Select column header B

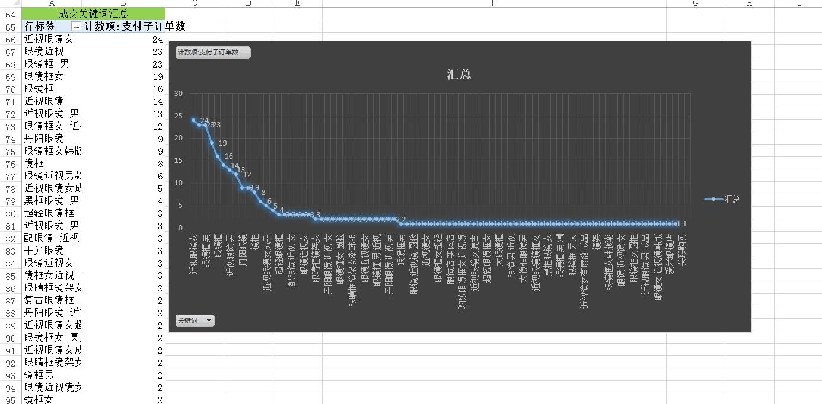(123, 4)
